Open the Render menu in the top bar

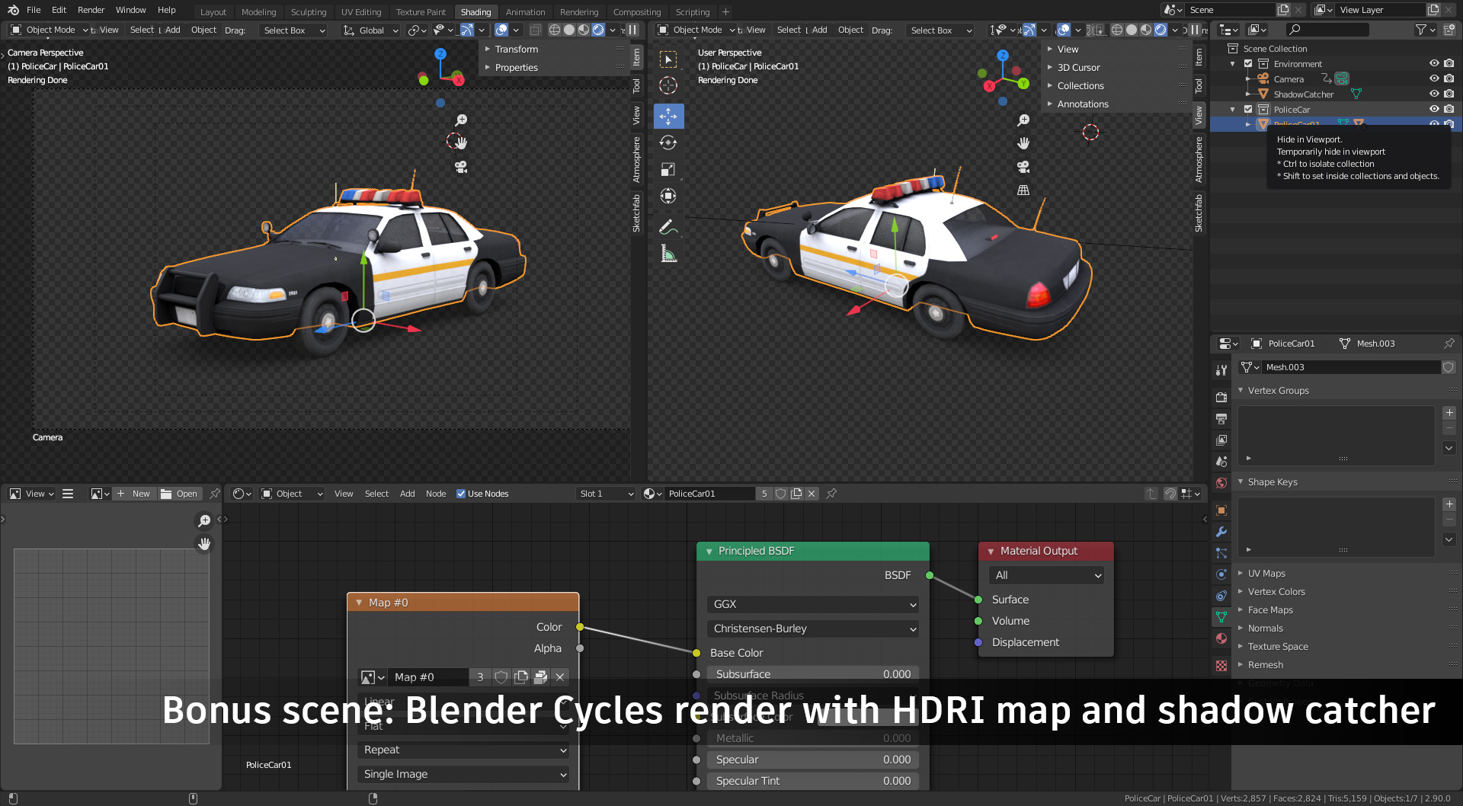click(91, 10)
